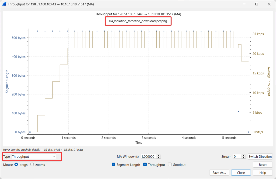Increment the Stream number with up arrow

click(243, 155)
